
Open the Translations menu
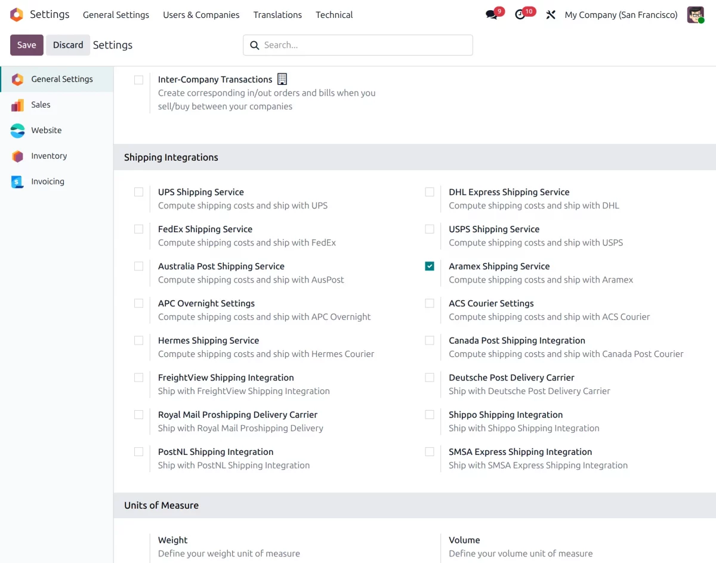click(277, 15)
